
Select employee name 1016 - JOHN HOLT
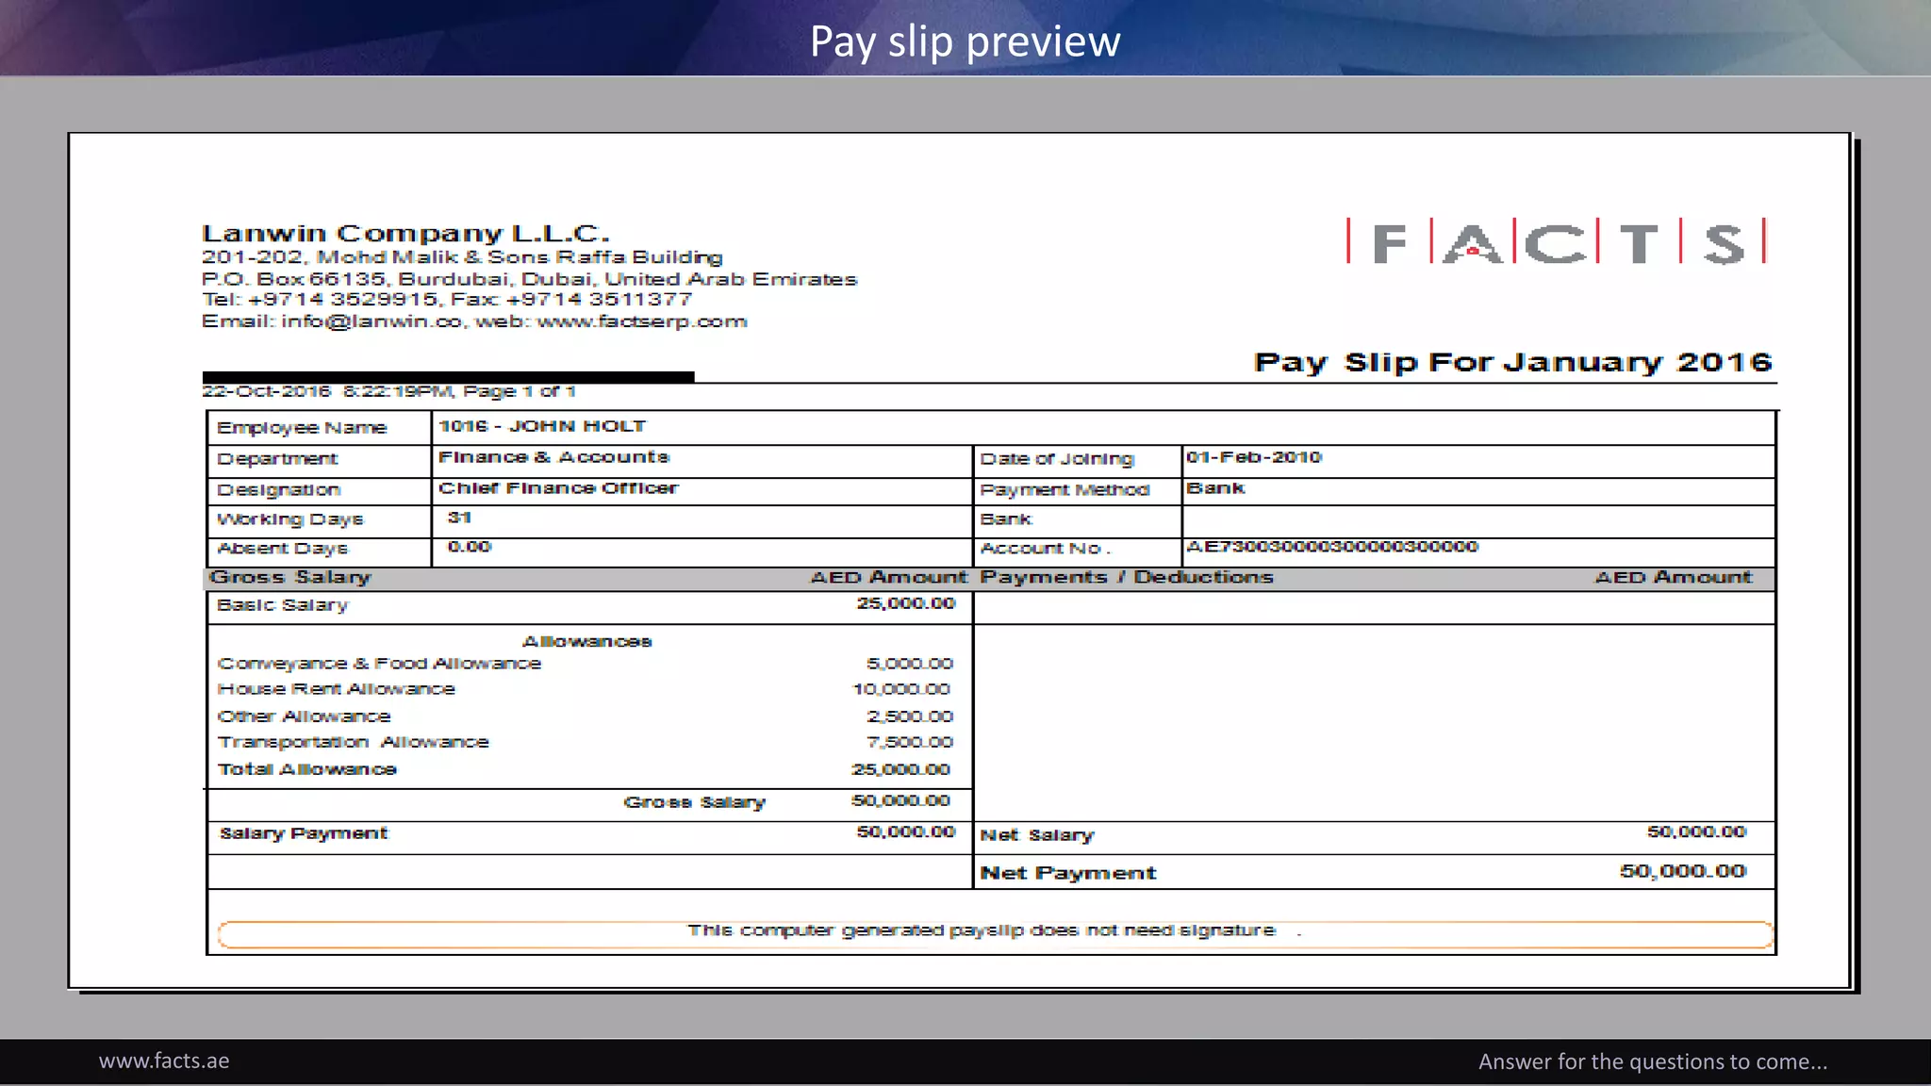(542, 426)
